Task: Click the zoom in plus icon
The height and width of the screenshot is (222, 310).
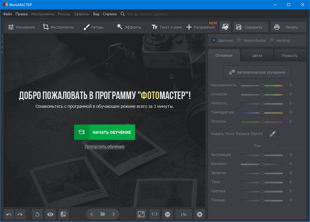Action: coord(200,214)
